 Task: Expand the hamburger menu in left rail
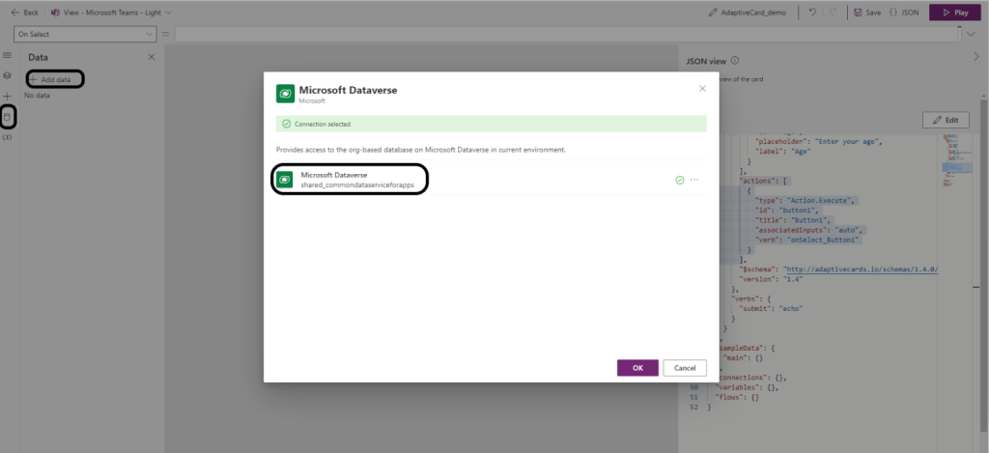(8, 56)
